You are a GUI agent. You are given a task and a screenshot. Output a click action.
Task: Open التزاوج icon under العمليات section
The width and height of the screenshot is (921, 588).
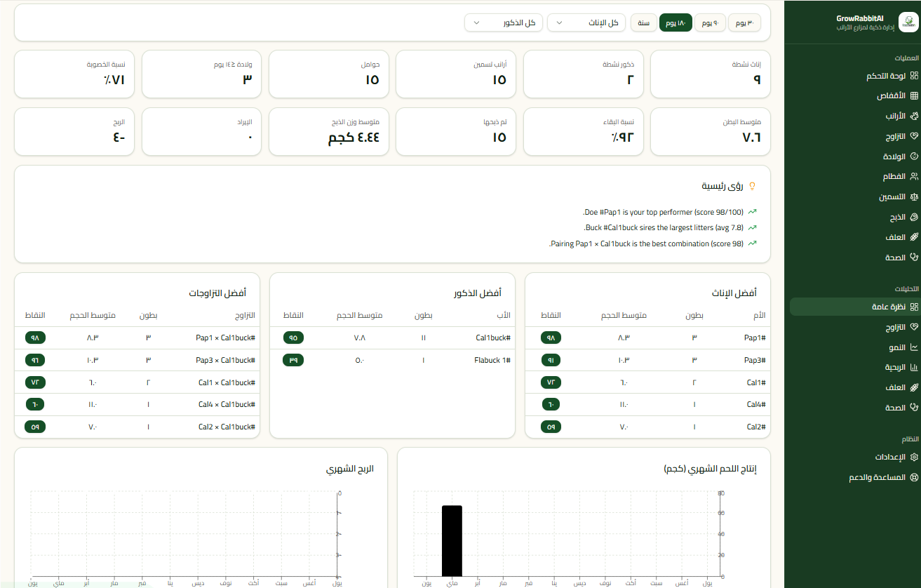[x=914, y=136]
